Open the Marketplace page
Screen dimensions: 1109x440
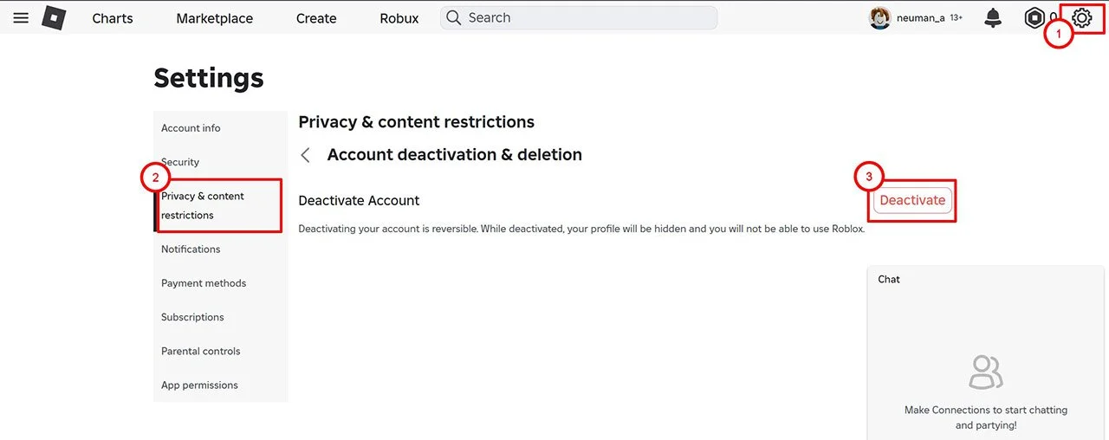click(x=215, y=18)
